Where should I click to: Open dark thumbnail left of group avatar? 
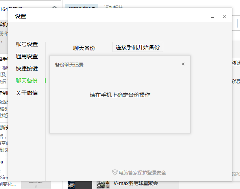coord(80,185)
